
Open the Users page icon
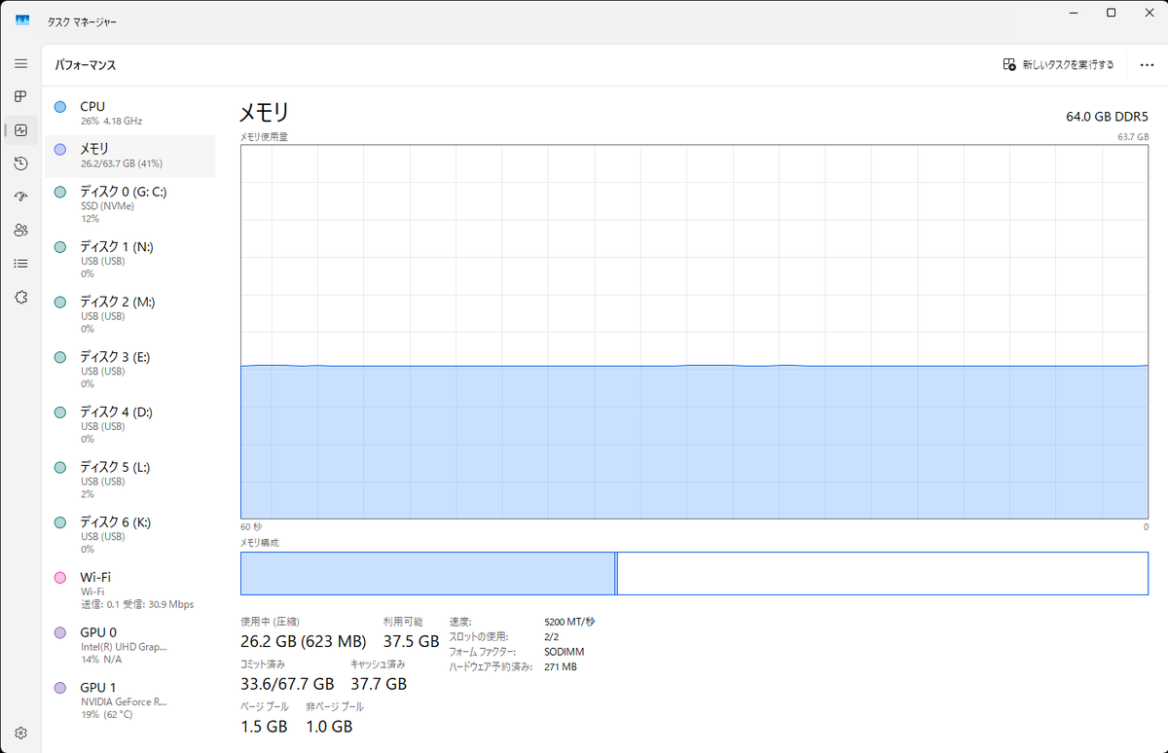point(20,230)
